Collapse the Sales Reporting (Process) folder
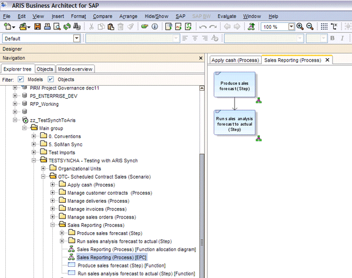 tap(53, 225)
